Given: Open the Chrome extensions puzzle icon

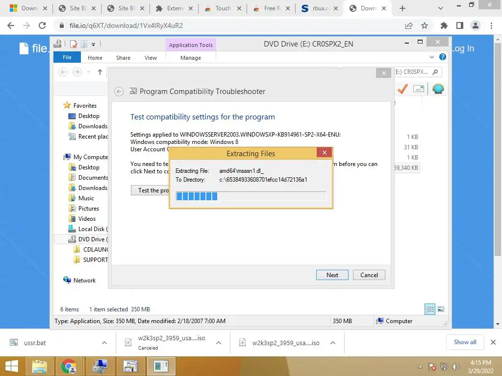Looking at the screenshot, I should tap(444, 25).
